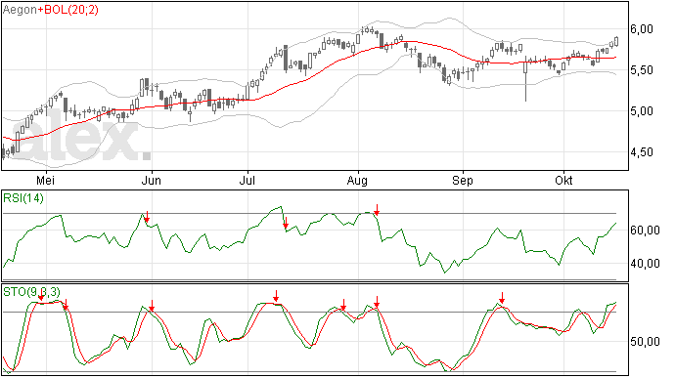Image resolution: width=675 pixels, height=378 pixels.
Task: Click the 5,00 price axis label
Action: pyautogui.click(x=642, y=111)
